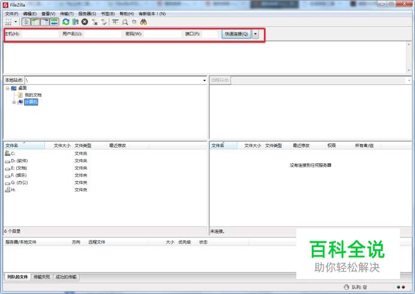Click the message log scrollbar down arrow
Viewport: 415px width, 294px height.
[x=408, y=70]
